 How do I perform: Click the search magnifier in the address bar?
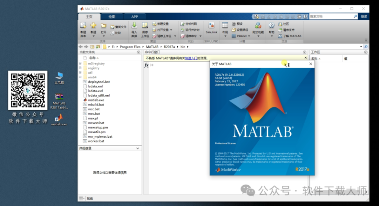pos(366,47)
